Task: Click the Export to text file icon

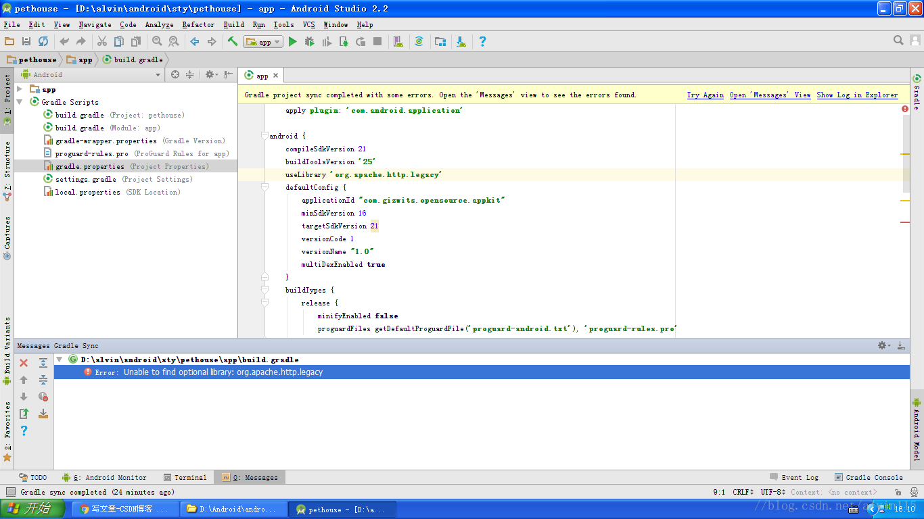Action: pyautogui.click(x=24, y=414)
